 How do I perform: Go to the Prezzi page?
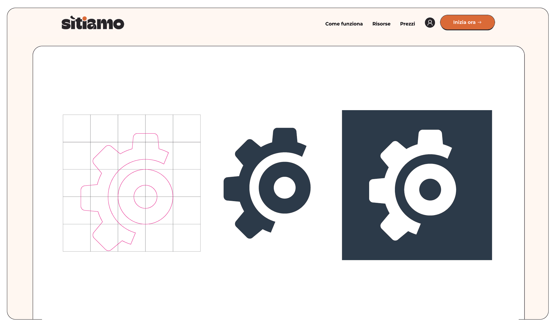(x=407, y=24)
